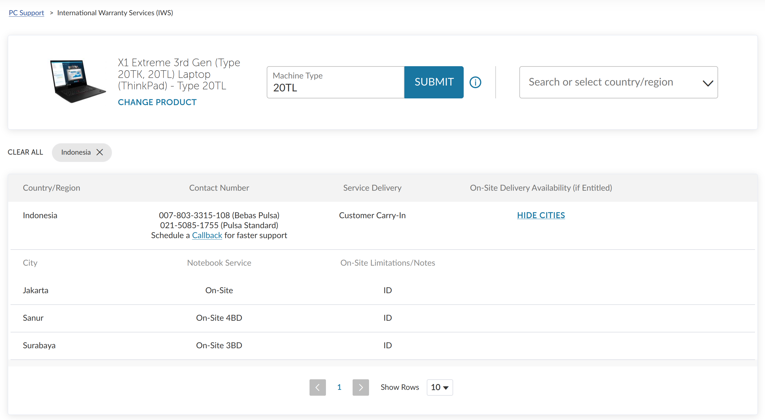Click the machine type info icon
The image size is (765, 420).
(x=475, y=82)
